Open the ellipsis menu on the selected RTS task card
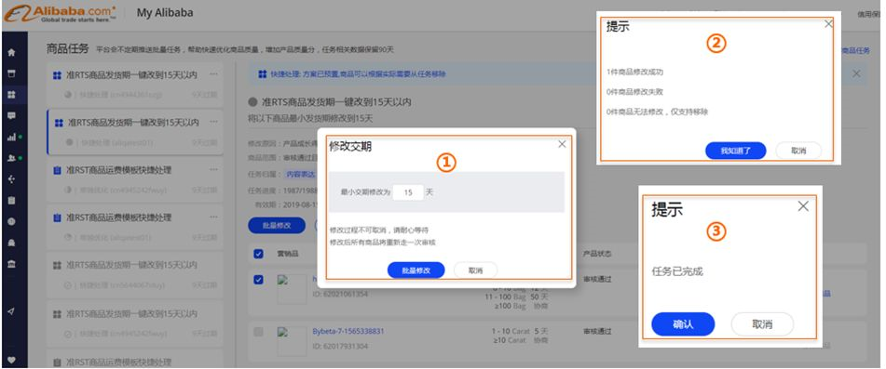This screenshot has height=369, width=886. pyautogui.click(x=213, y=122)
